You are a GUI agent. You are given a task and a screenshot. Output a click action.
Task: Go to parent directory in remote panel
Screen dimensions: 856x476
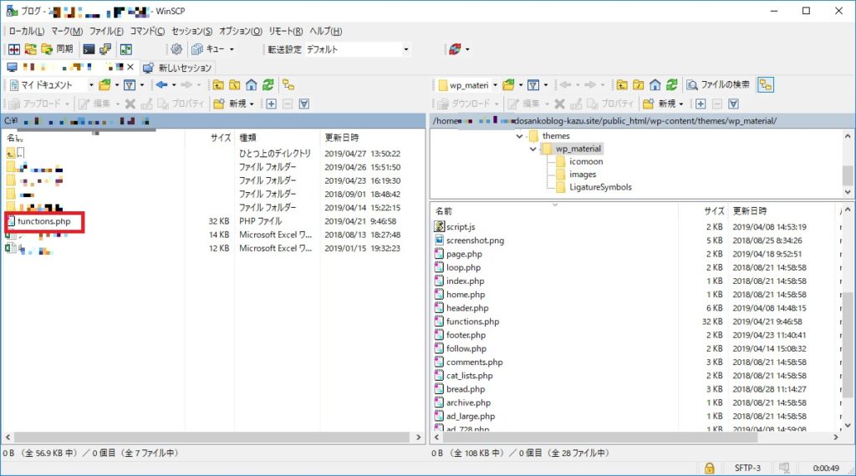[622, 85]
